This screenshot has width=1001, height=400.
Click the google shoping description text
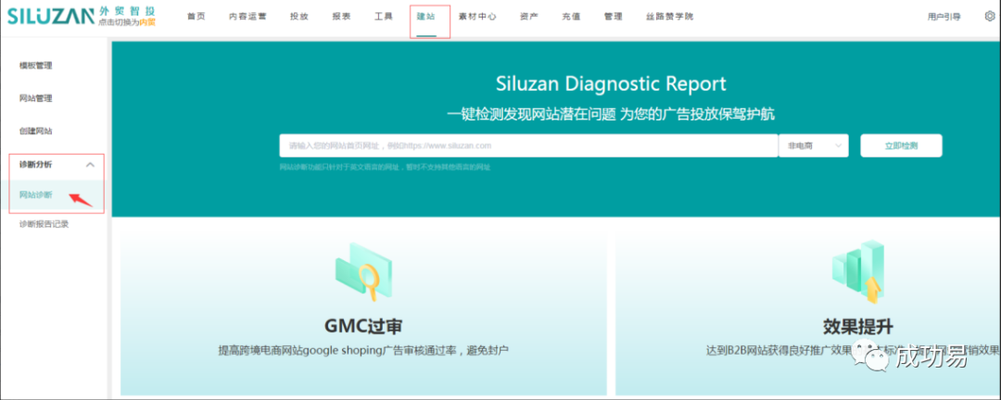click(363, 350)
